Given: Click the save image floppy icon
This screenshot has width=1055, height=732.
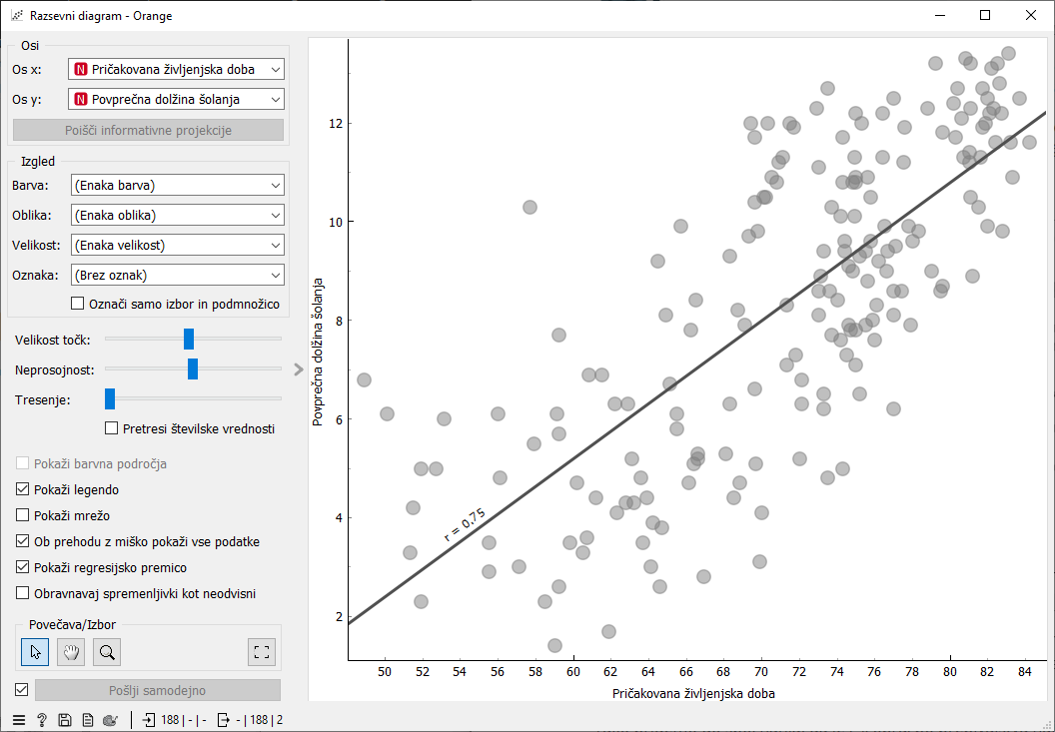Looking at the screenshot, I should tap(65, 719).
